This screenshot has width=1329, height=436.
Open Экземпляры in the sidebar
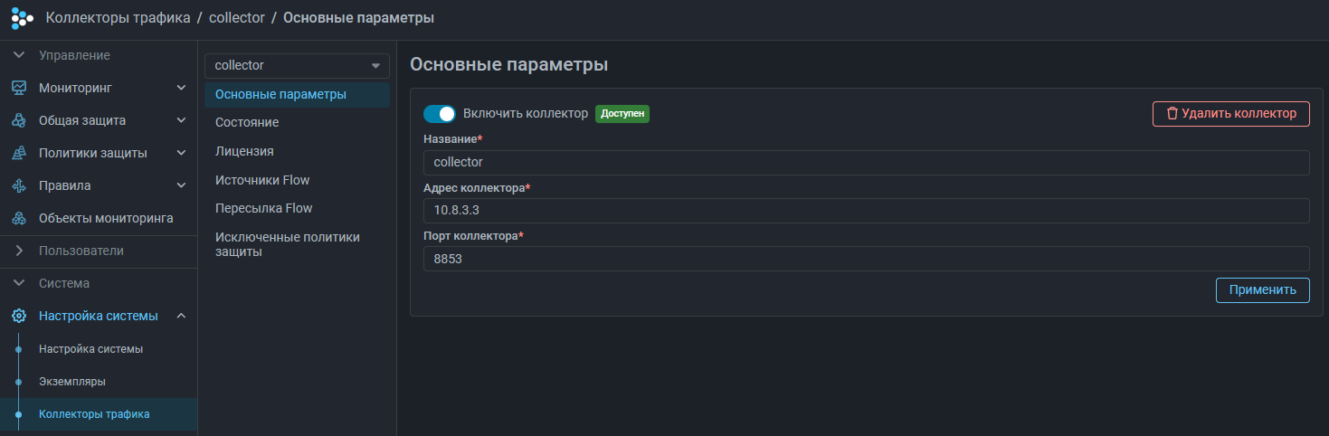[72, 382]
